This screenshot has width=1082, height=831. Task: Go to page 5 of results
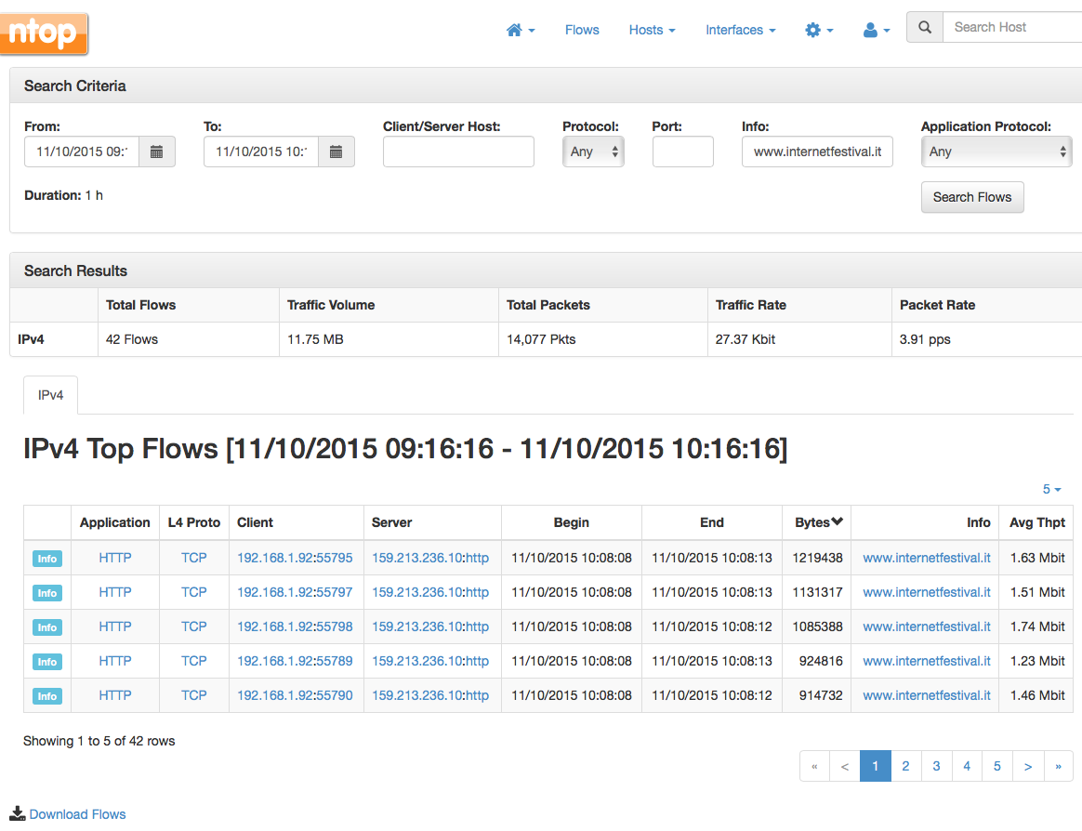click(997, 766)
